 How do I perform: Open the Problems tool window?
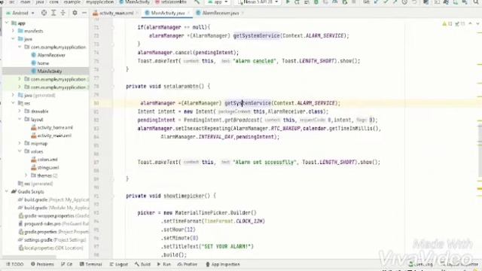[42, 264]
